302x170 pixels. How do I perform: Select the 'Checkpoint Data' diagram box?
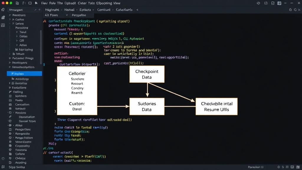point(147,74)
